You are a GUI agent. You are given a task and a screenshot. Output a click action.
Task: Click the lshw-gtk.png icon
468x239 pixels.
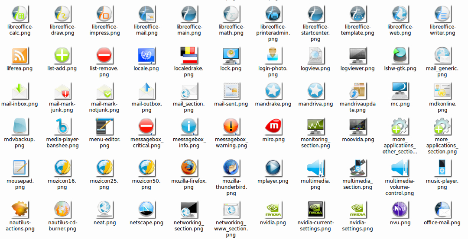(x=400, y=56)
